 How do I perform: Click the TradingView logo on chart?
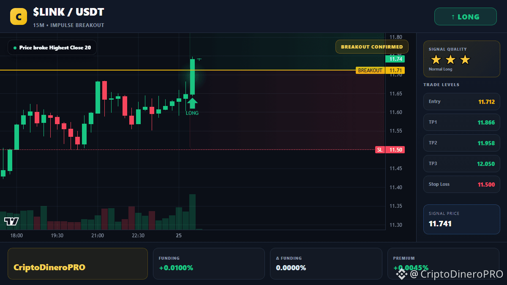click(x=11, y=221)
